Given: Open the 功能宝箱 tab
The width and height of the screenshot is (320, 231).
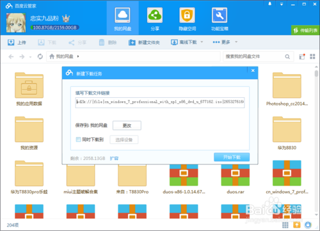Looking at the screenshot, I should [220, 19].
